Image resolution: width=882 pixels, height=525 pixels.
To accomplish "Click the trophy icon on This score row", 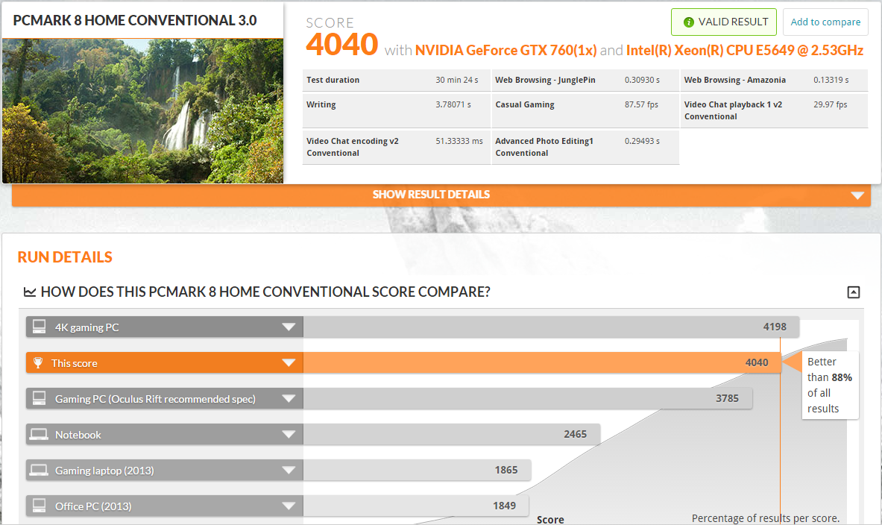I will tap(38, 363).
